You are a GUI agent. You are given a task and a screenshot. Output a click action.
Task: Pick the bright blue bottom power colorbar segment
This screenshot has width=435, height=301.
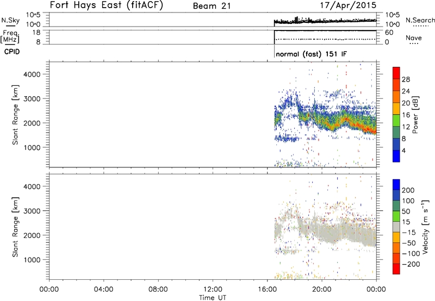396,156
